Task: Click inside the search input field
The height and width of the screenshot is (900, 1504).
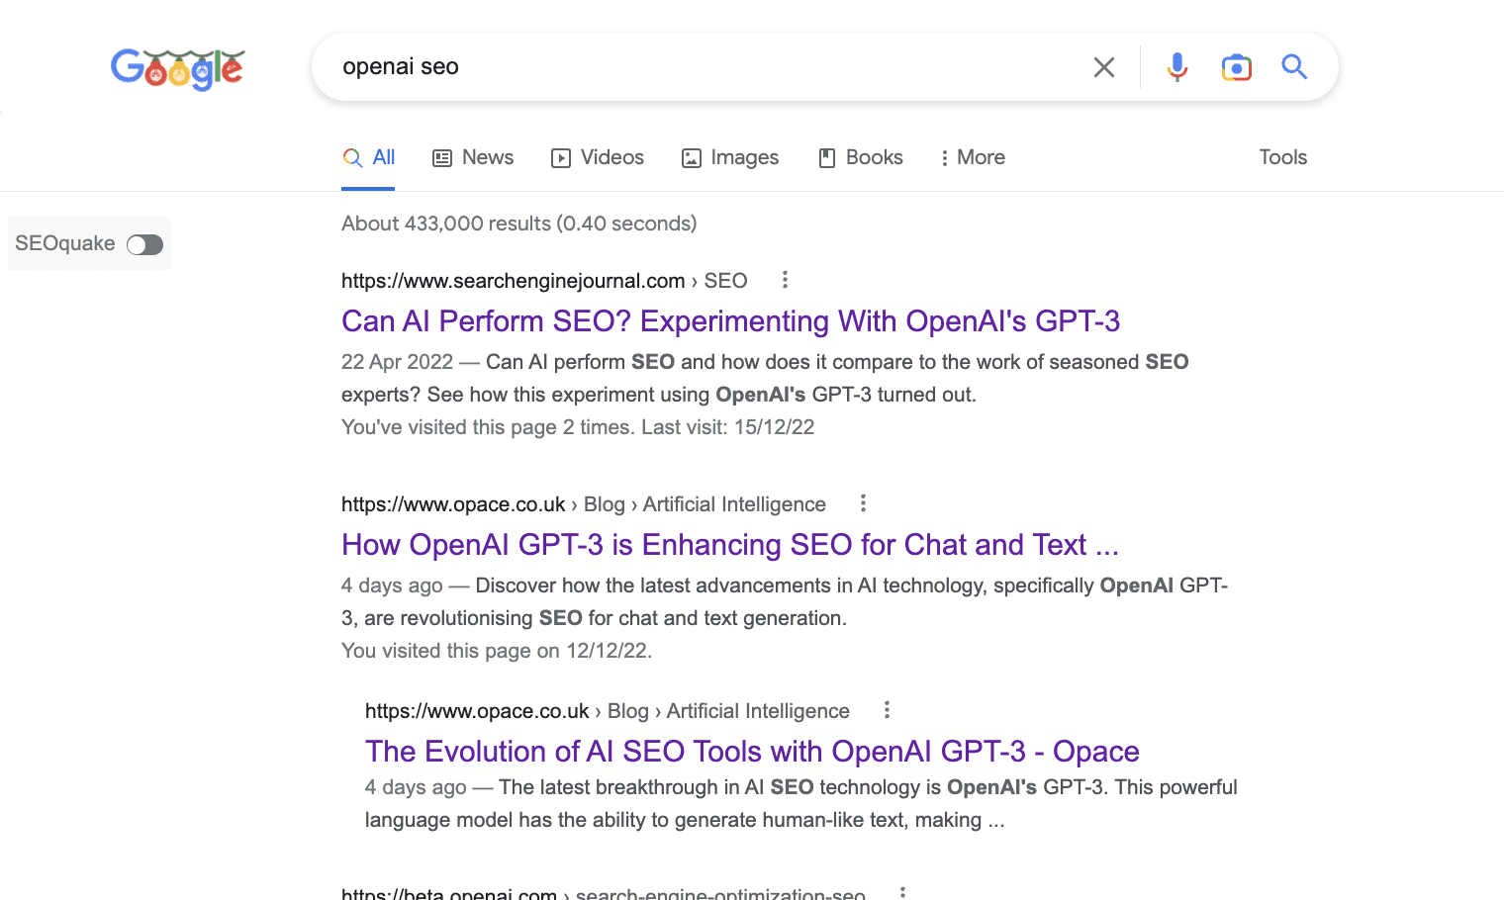Action: tap(693, 66)
